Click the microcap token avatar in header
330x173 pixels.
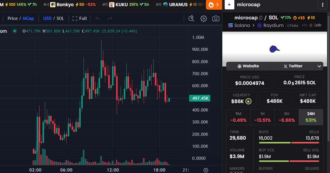[x=229, y=5]
